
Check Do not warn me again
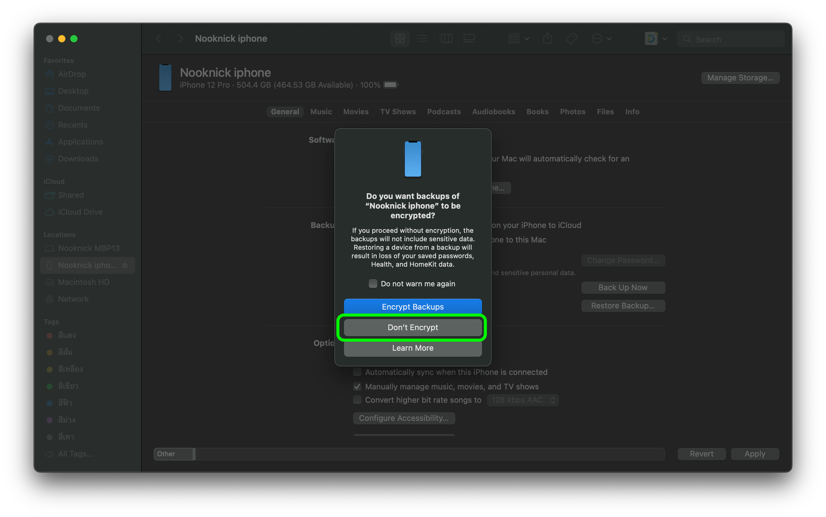(373, 284)
